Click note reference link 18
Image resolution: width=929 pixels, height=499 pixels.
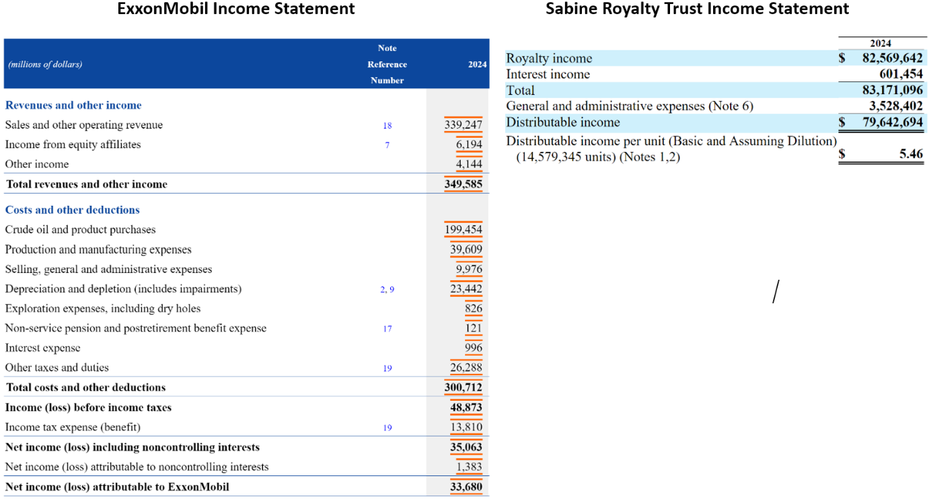387,126
